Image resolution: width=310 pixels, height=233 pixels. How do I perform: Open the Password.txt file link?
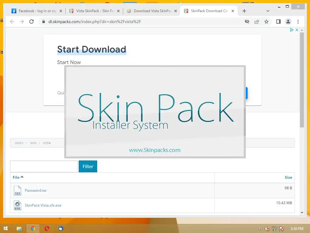point(36,191)
